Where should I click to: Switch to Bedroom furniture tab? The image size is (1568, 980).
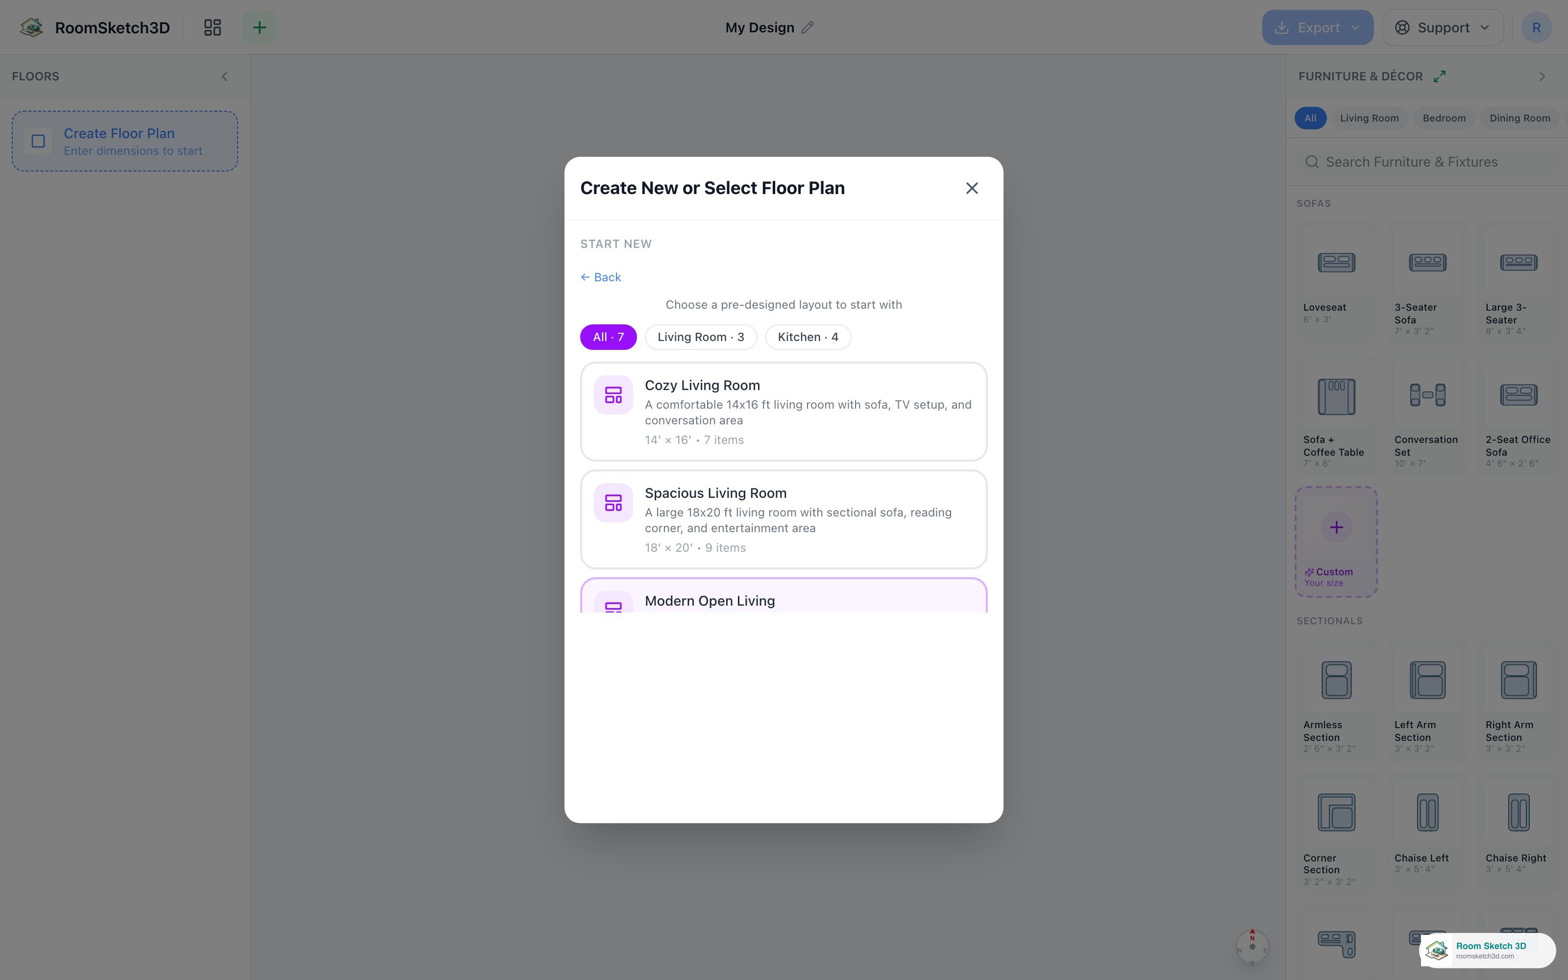coord(1444,118)
